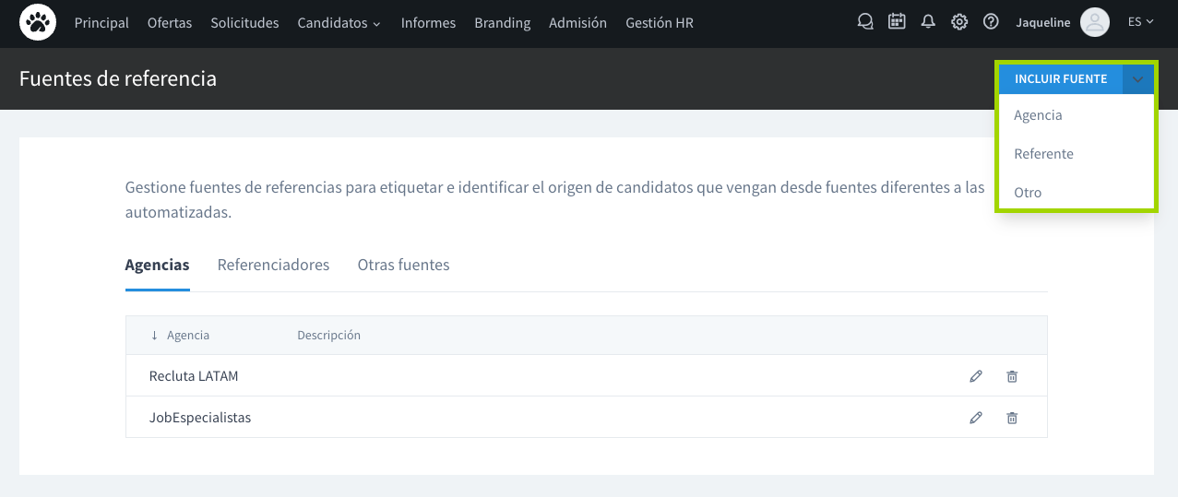Choose Referente from the dropdown list
Screen dimensions: 1178x497
[x=1043, y=154]
